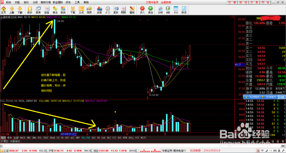Open the 分析 menu
286x153 pixels.
pyautogui.click(x=35, y=2)
